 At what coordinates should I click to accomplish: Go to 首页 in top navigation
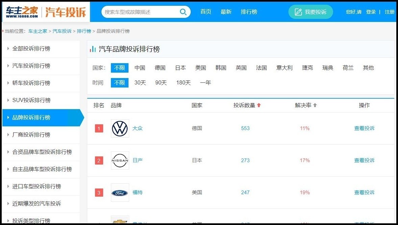click(x=206, y=12)
